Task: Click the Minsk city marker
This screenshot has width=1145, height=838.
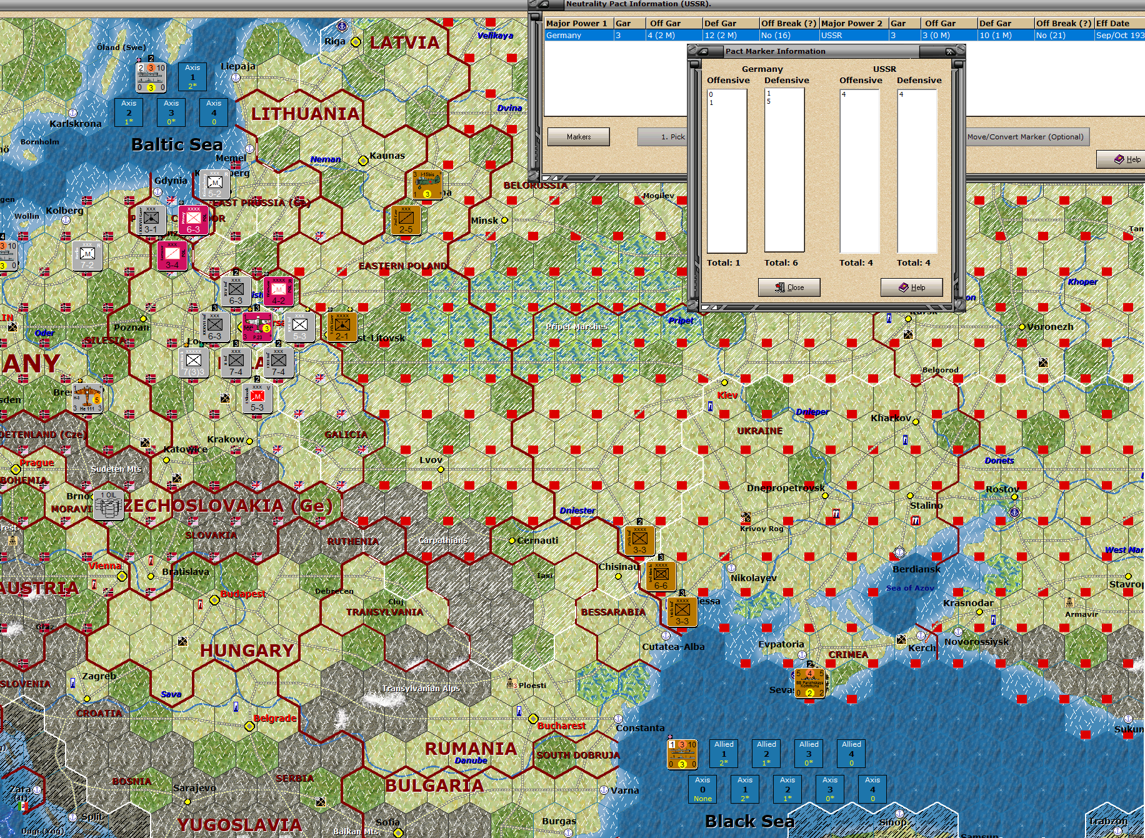Action: 504,220
